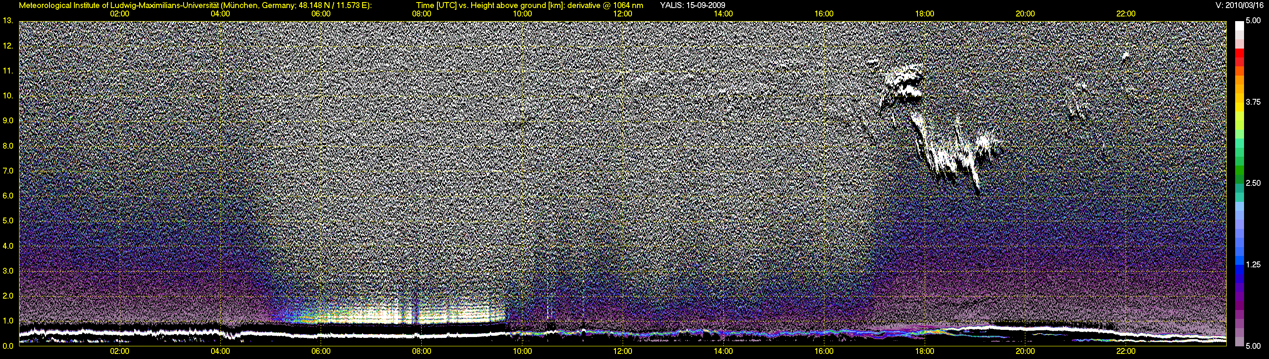Image resolution: width=1269 pixels, height=359 pixels.
Task: Select the 10:00 label on the top time axis
Action: click(x=522, y=14)
